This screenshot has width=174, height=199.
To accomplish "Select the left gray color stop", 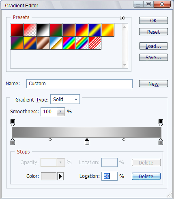I will (13, 142).
